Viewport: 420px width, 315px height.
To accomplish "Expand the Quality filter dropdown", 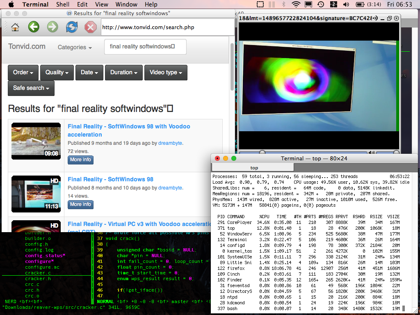I will tap(57, 72).
